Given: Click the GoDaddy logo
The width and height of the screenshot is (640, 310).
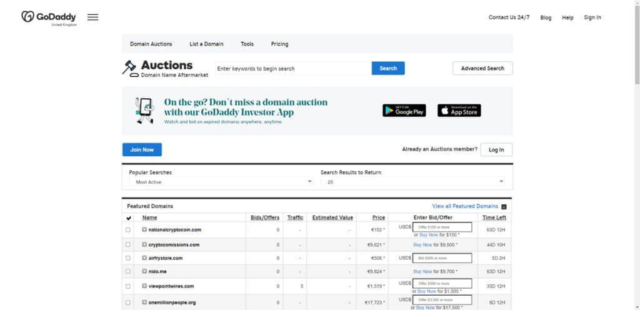Looking at the screenshot, I should coord(49,17).
